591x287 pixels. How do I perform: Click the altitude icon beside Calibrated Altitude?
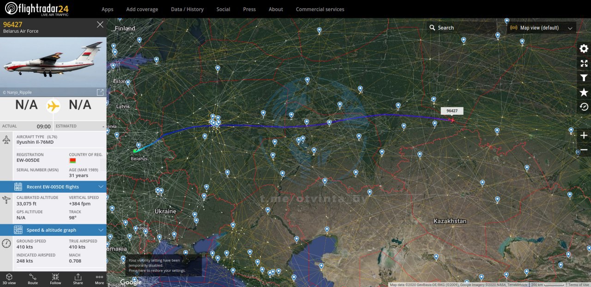tap(6, 200)
